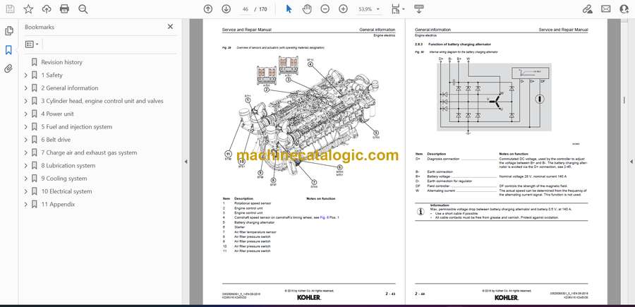The image size is (635, 307).
Task: Open the page thumbnails panel icon
Action: [x=8, y=31]
